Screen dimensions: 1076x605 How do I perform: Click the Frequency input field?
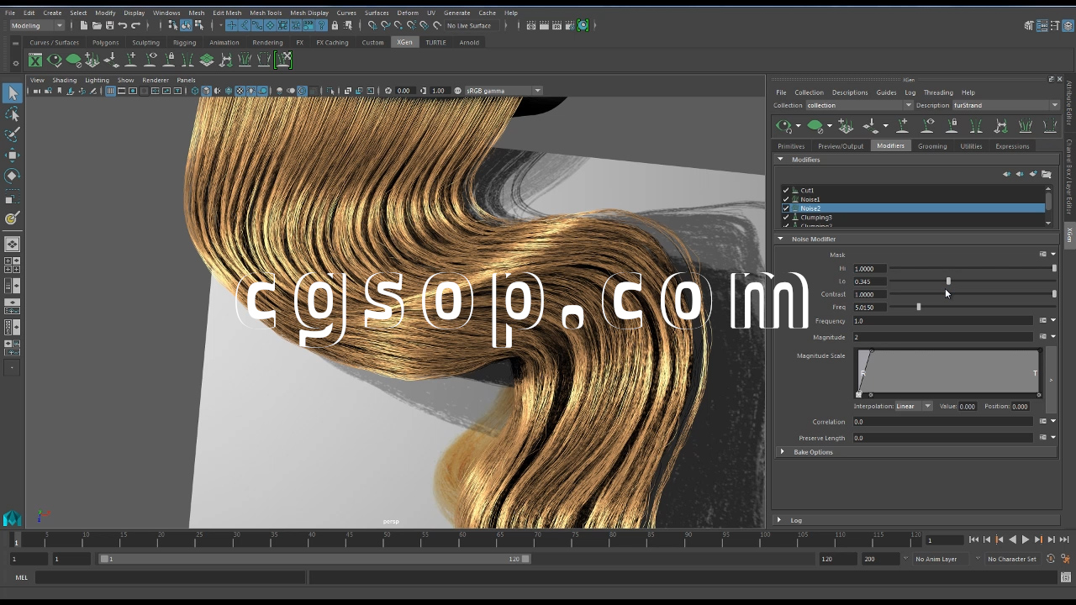(942, 321)
